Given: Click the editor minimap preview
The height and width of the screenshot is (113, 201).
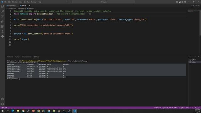Looking at the screenshot, I should pos(193,11).
